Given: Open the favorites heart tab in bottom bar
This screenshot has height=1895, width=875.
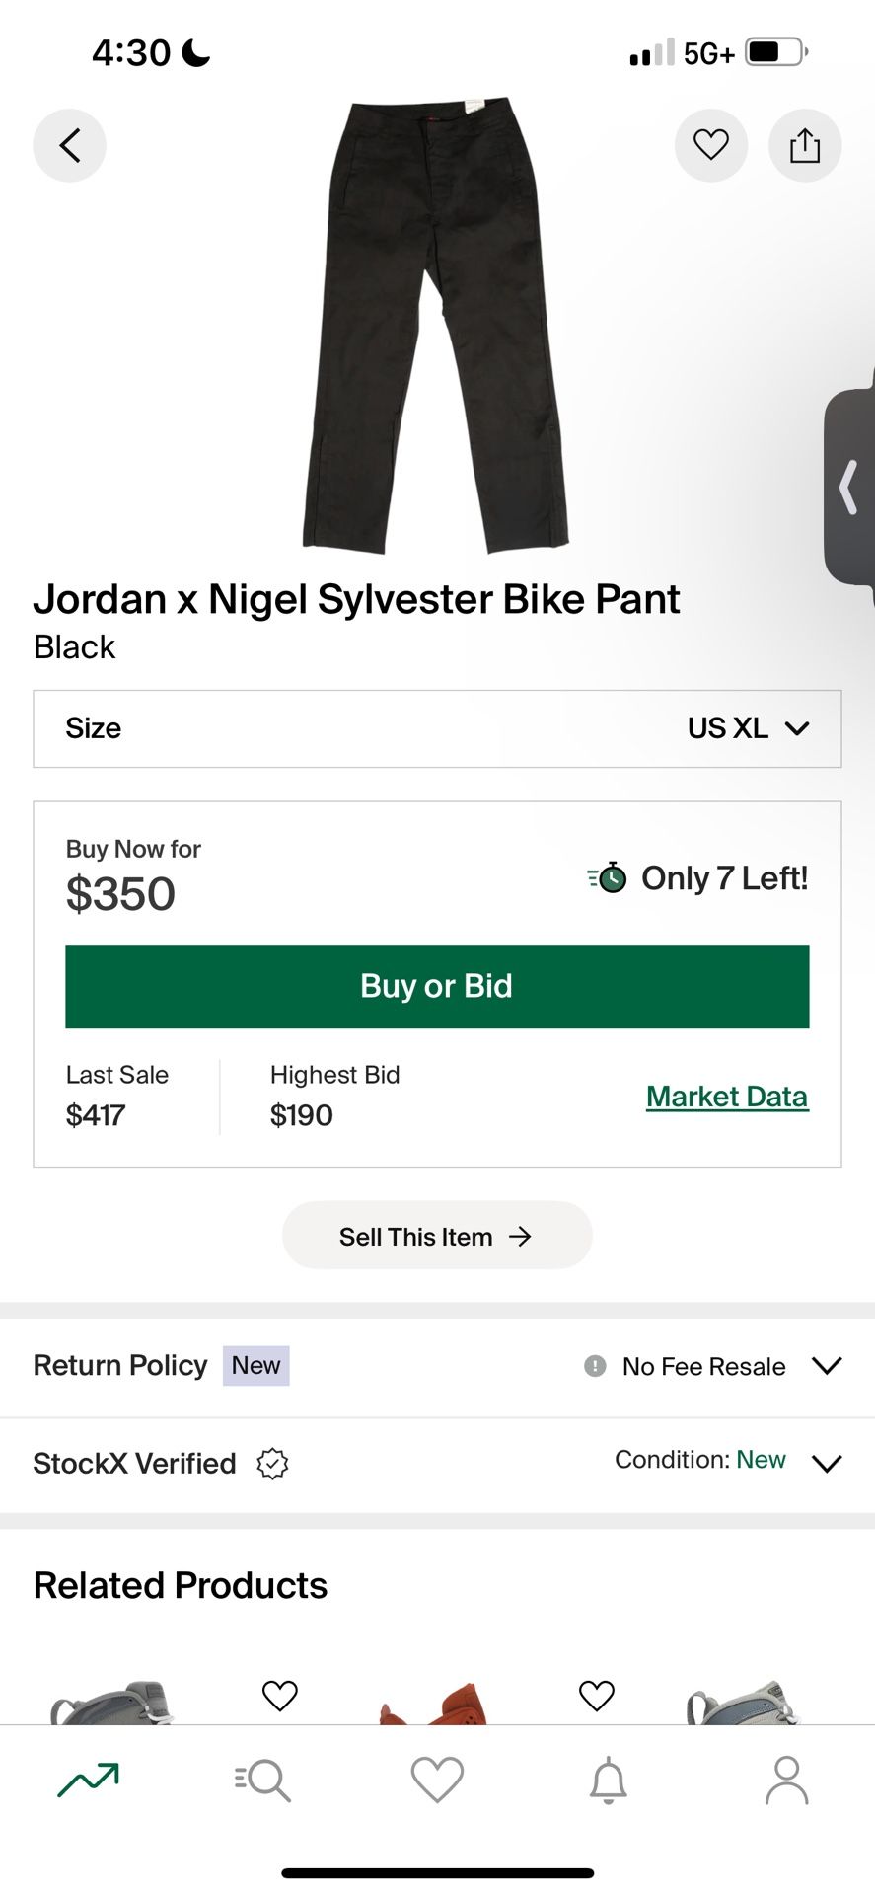Looking at the screenshot, I should point(437,1780).
